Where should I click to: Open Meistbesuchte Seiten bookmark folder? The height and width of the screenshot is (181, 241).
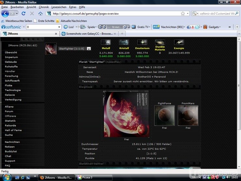point(17,21)
